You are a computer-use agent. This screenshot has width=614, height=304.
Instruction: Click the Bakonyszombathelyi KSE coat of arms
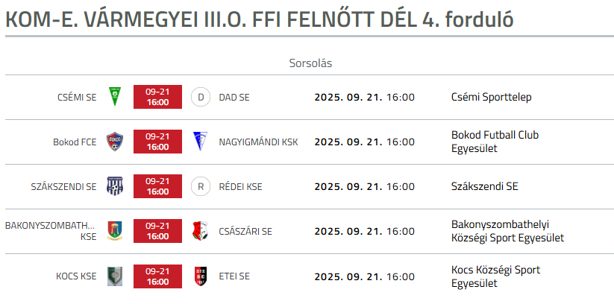(115, 231)
